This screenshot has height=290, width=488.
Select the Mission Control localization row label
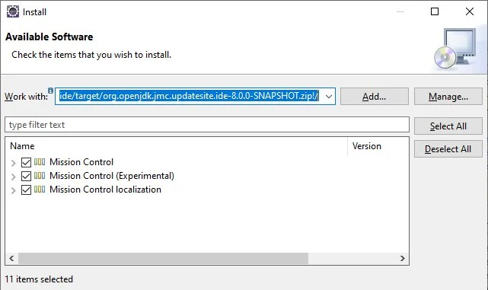coord(106,190)
